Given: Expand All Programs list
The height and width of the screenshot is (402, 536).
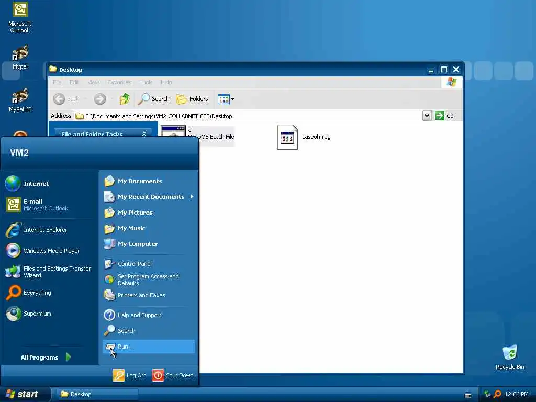Looking at the screenshot, I should pyautogui.click(x=46, y=357).
